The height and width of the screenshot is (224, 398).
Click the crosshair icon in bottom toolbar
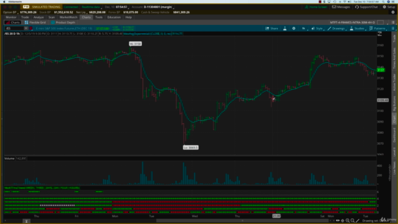(x=343, y=221)
